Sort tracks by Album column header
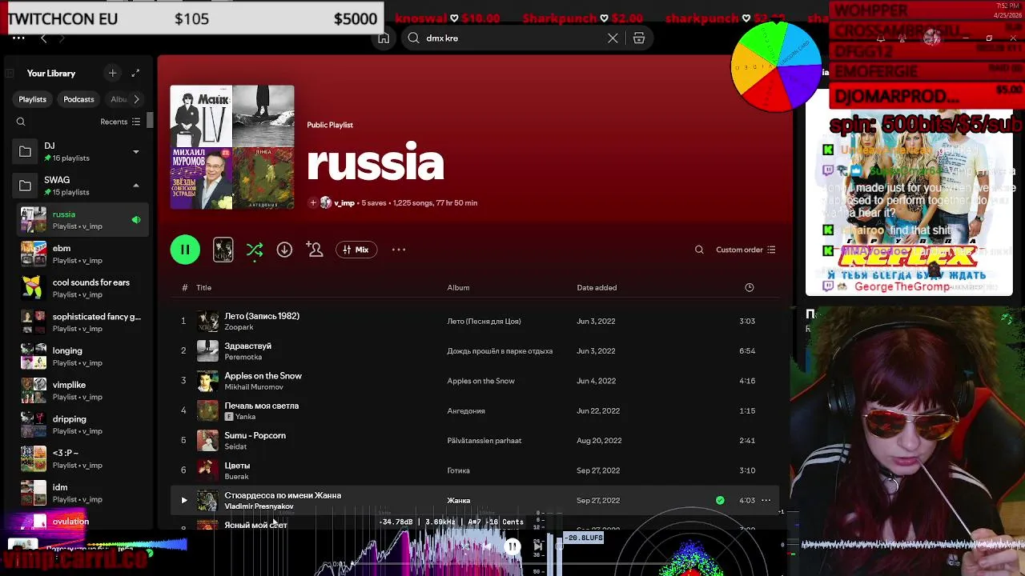1025x576 pixels. click(458, 287)
